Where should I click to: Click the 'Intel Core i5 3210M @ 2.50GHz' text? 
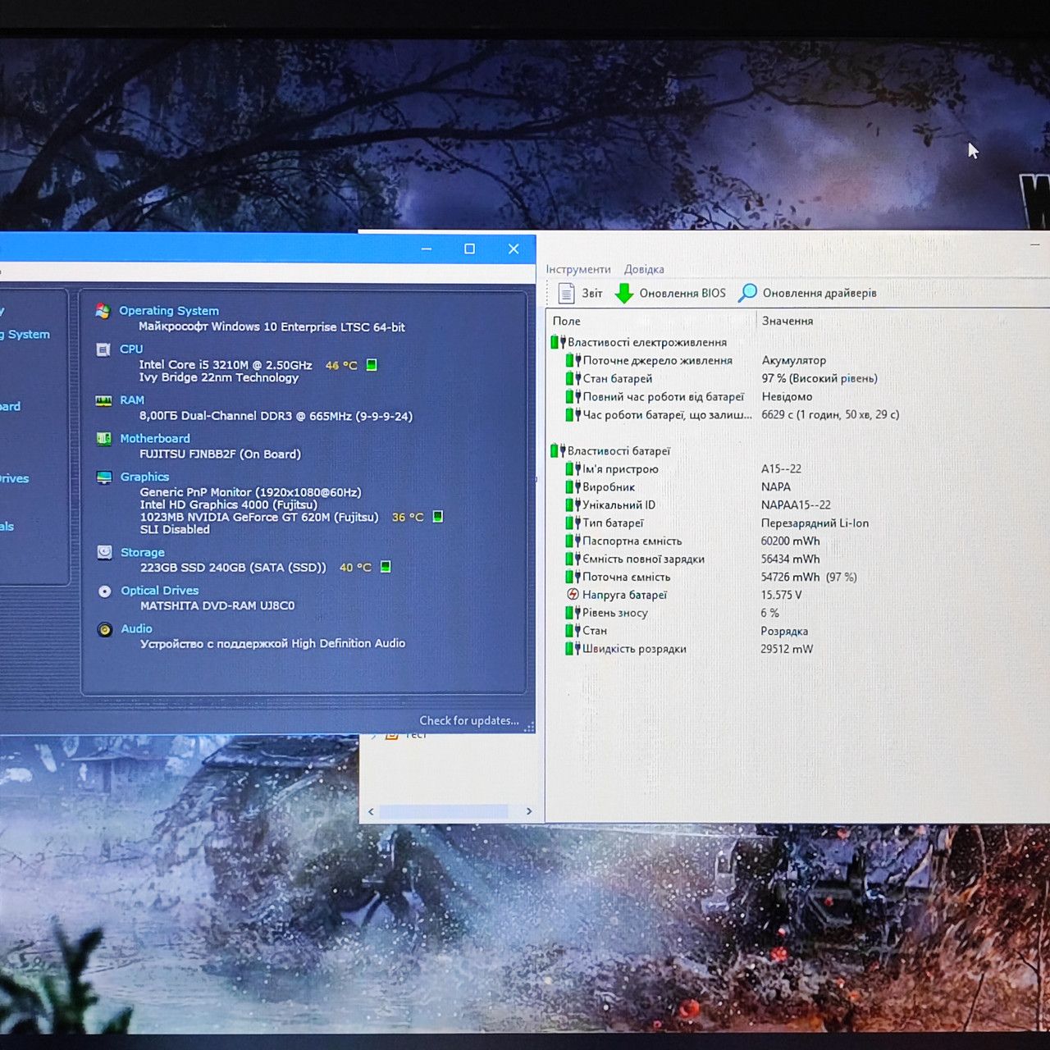[226, 364]
